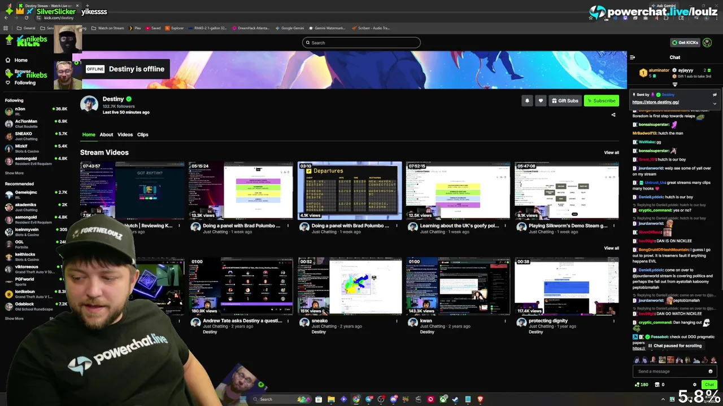Click the Get KICKs button
Image resolution: width=723 pixels, height=406 pixels.
click(x=685, y=43)
